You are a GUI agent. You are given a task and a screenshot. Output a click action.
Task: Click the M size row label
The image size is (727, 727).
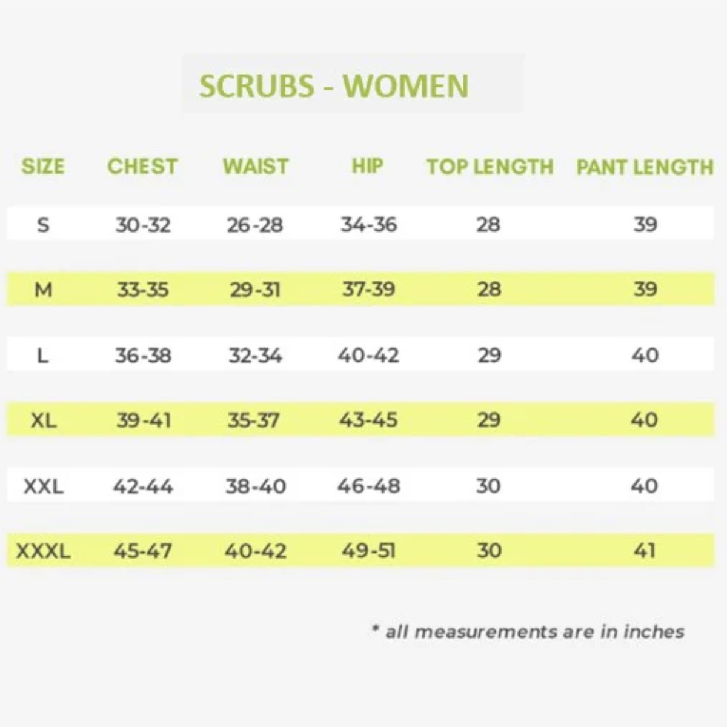tap(43, 290)
